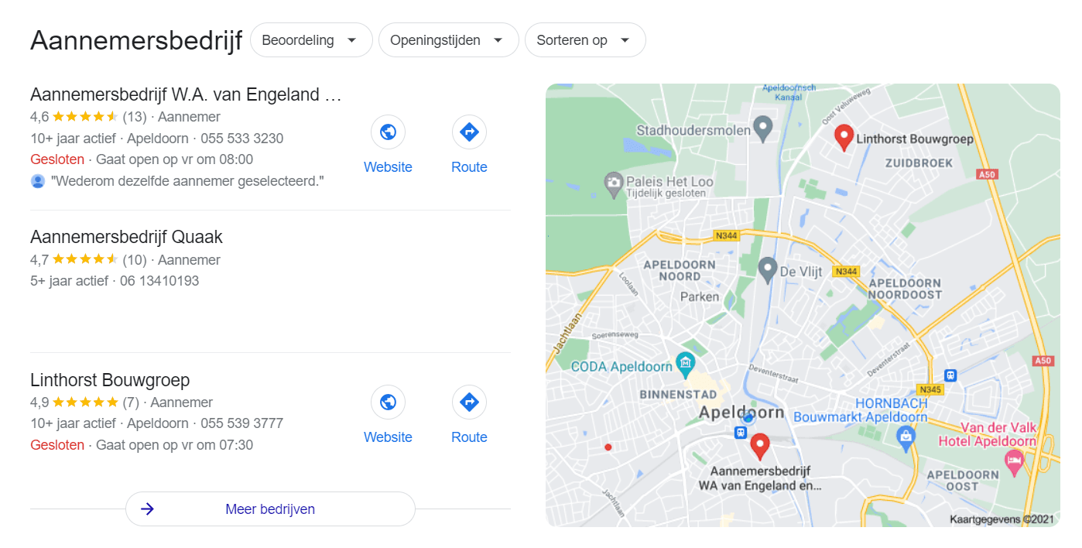Open Aannemersbedrijf W.A. van Engeland listing title
The image size is (1082, 548).
coord(186,94)
